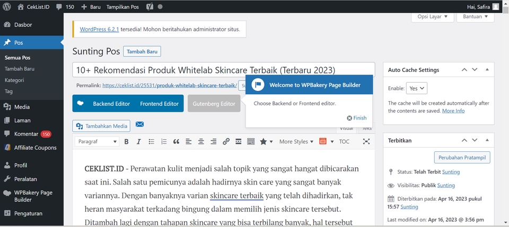Switch to Frontend Editor
This screenshot has width=509, height=227.
pyautogui.click(x=160, y=104)
